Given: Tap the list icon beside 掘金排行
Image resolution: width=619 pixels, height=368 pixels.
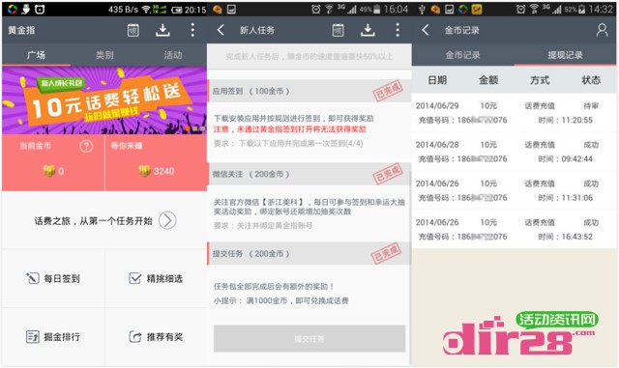Looking at the screenshot, I should 32,337.
